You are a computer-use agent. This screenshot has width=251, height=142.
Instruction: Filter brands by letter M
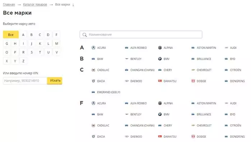point(56,43)
